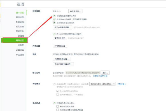
Task: Open 网页内容高级设置 button
Action: [62, 27]
